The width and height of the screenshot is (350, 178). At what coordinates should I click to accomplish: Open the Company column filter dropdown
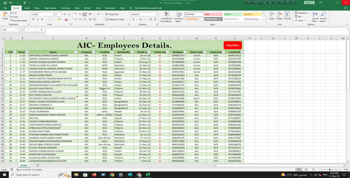94,52
